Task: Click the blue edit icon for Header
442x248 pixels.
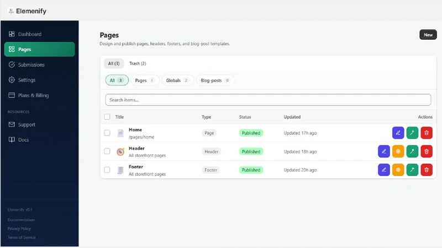Action: pyautogui.click(x=384, y=151)
